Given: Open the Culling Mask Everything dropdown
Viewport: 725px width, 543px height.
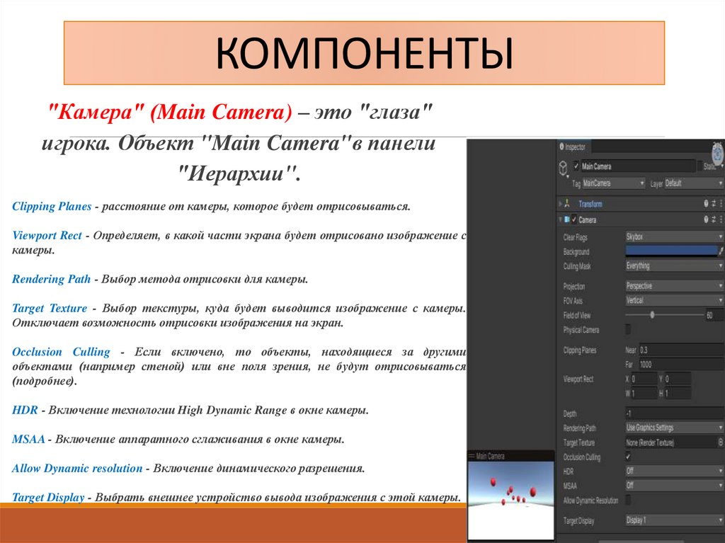Looking at the screenshot, I should [674, 265].
